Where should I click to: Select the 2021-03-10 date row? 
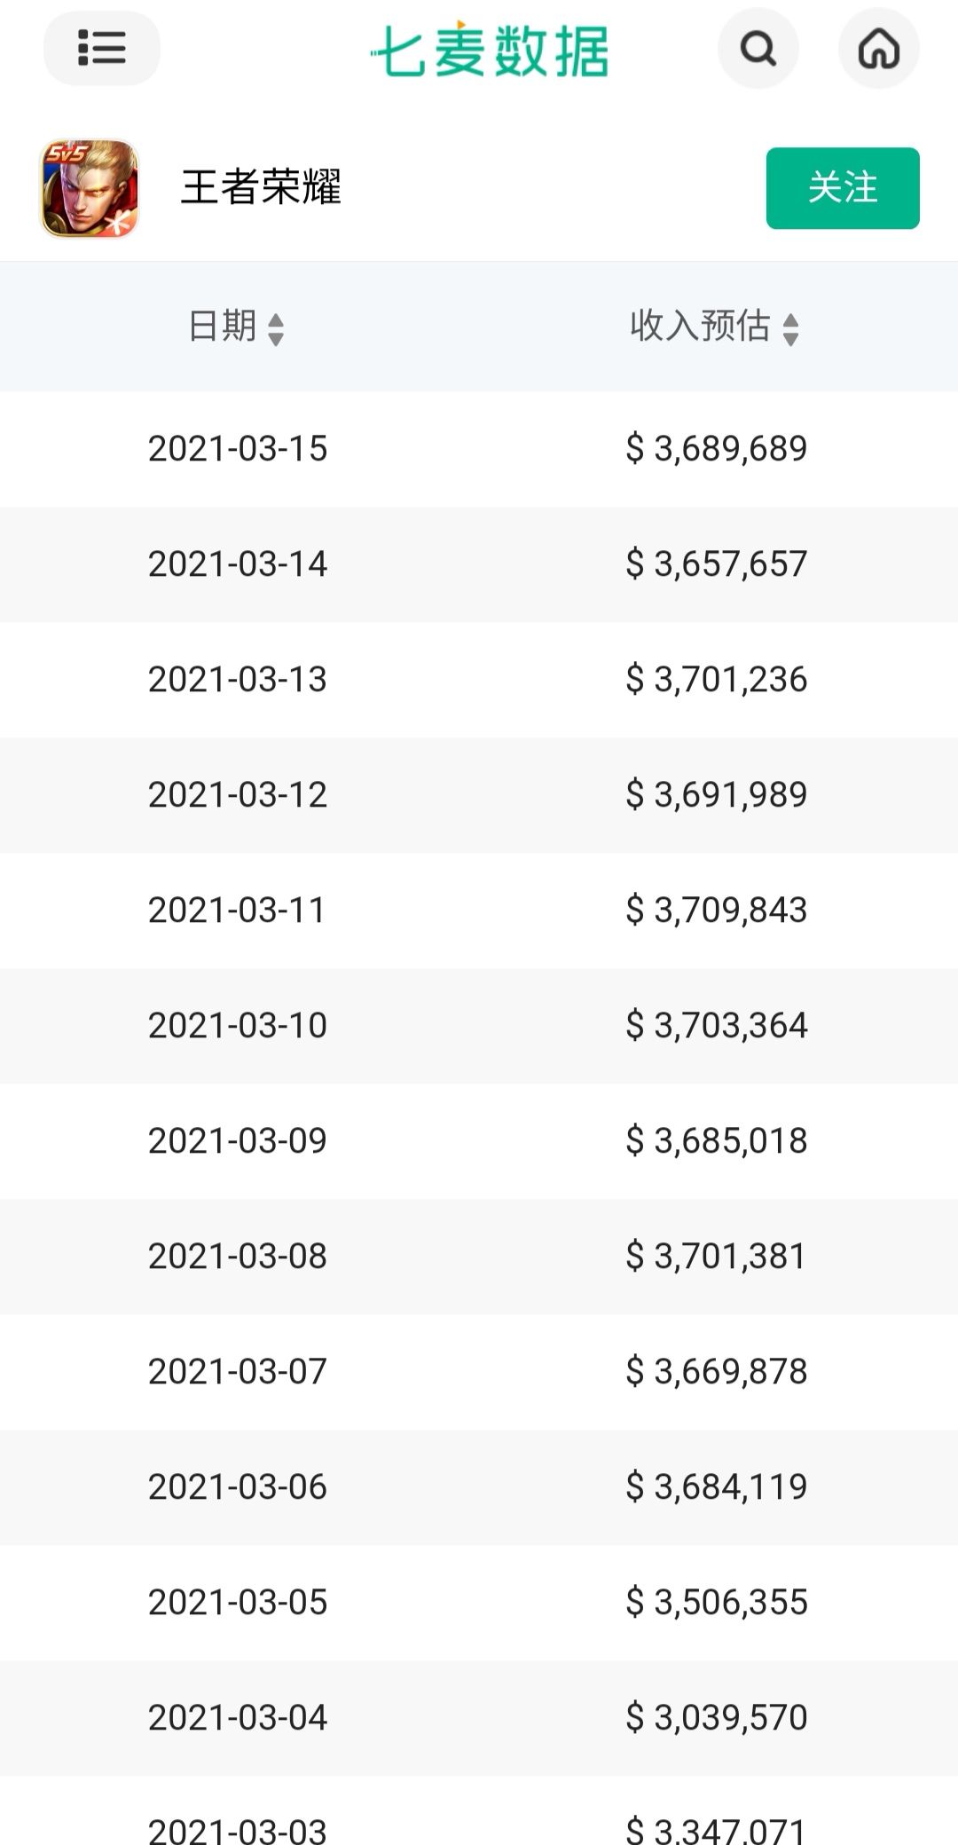click(238, 1026)
